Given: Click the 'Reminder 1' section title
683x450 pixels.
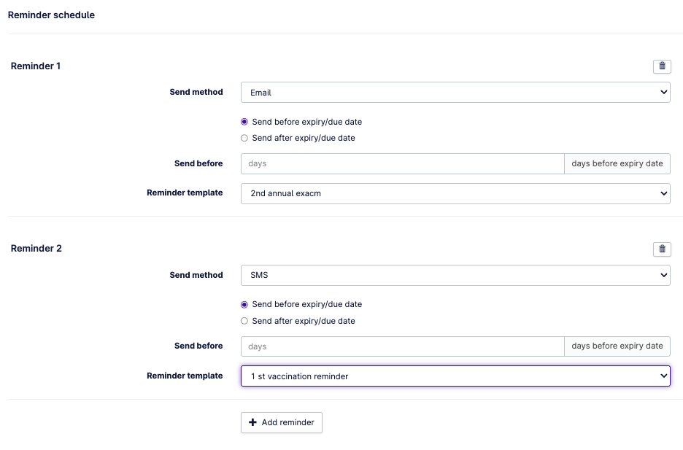Looking at the screenshot, I should 36,66.
